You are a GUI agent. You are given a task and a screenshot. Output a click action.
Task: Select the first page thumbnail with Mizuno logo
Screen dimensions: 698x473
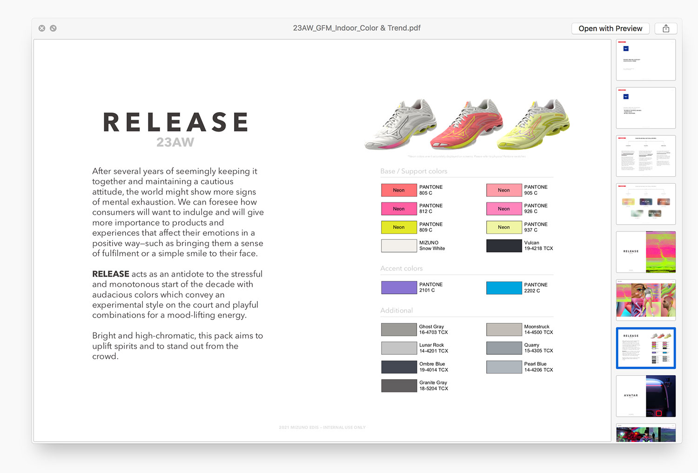pos(645,60)
